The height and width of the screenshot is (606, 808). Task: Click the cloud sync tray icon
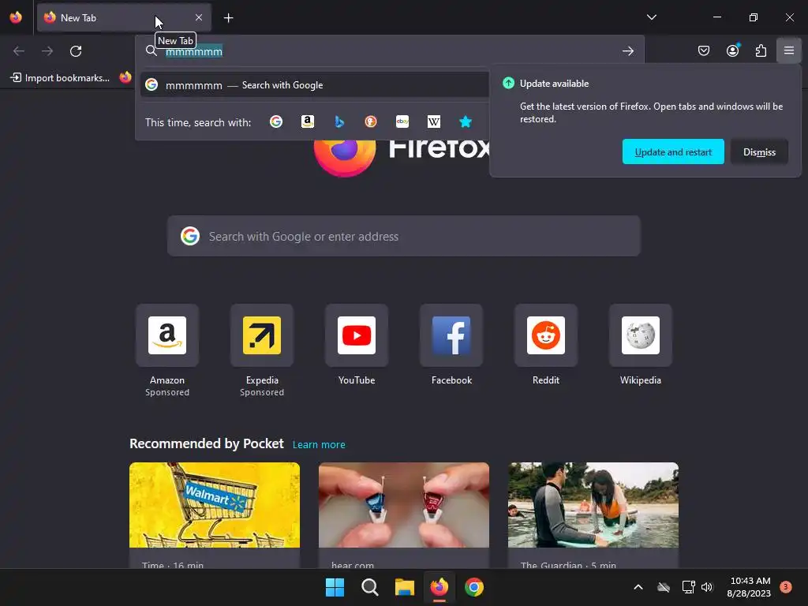pyautogui.click(x=664, y=587)
